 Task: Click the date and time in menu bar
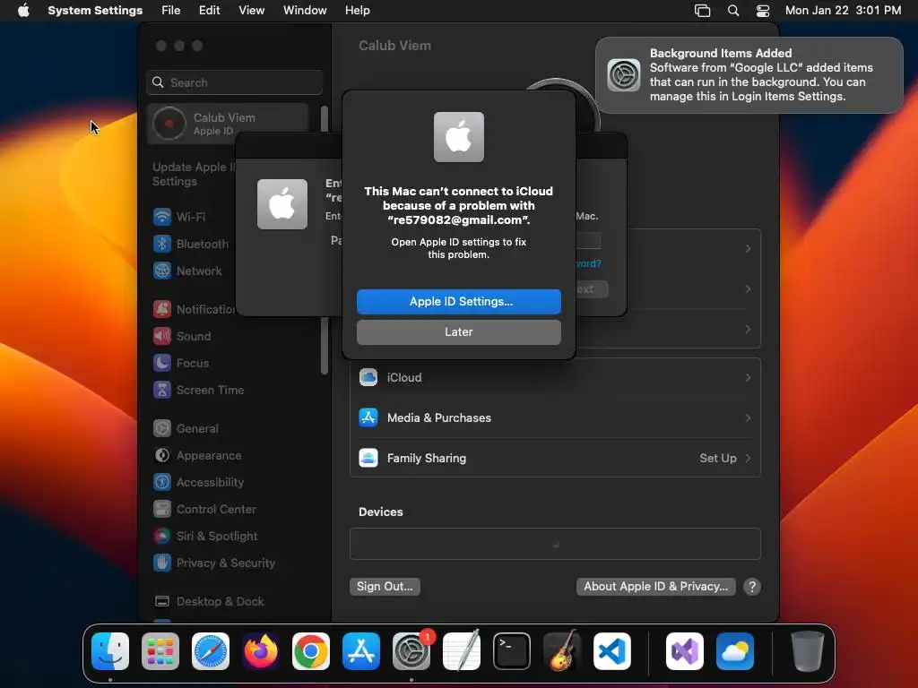coord(843,11)
